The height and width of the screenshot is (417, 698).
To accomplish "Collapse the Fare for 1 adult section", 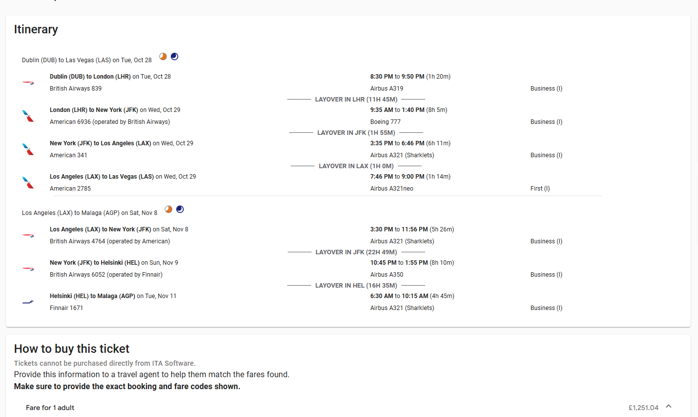I will pyautogui.click(x=668, y=407).
